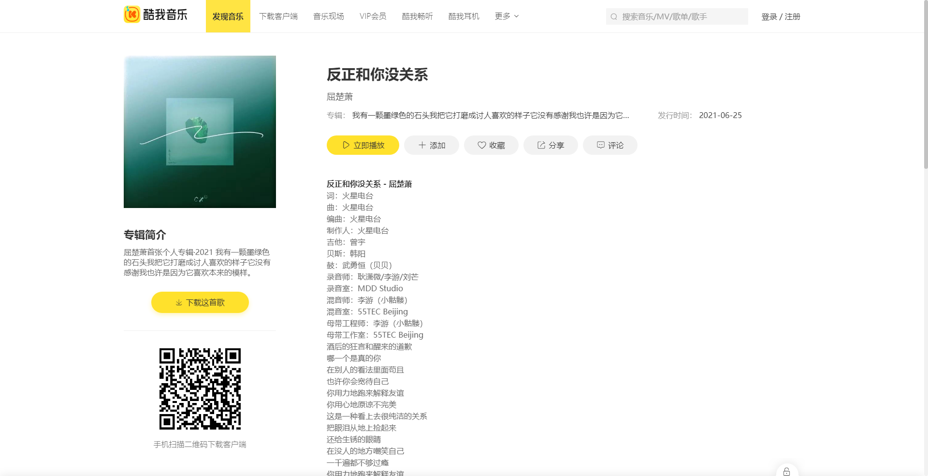This screenshot has width=928, height=476.
Task: Open comments via the 评论 bubble icon
Action: point(600,145)
